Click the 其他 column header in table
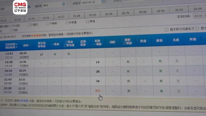 (x=193, y=39)
